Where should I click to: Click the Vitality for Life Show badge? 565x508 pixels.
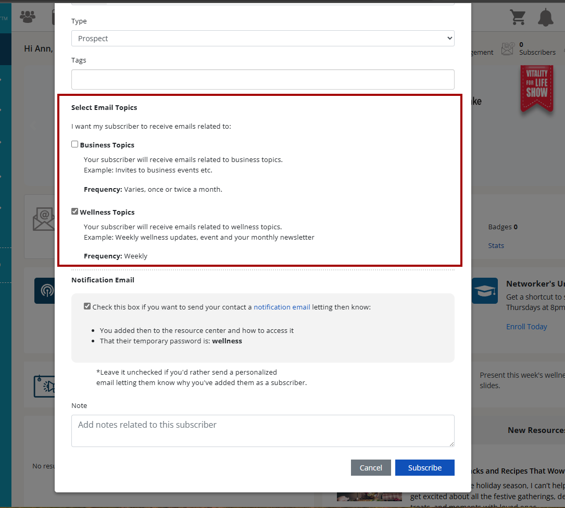click(536, 88)
